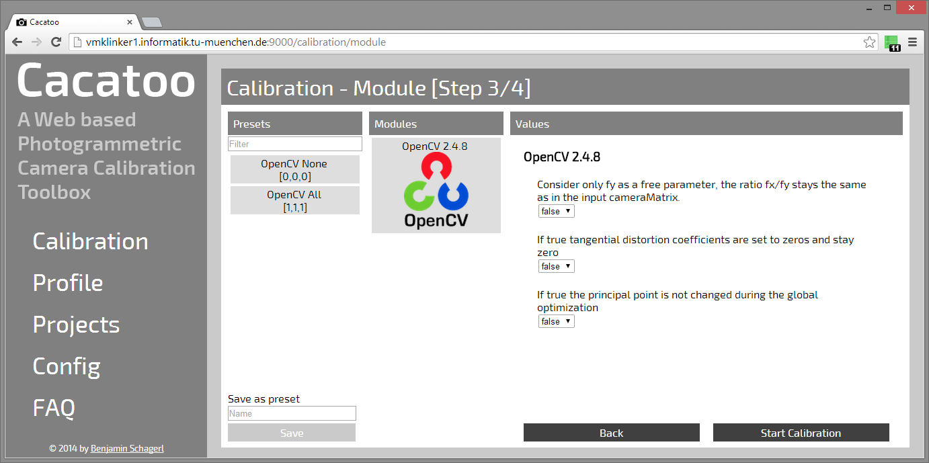Screen dimensions: 929x463
Task: Open principal point fixed dropdown
Action: tap(557, 321)
